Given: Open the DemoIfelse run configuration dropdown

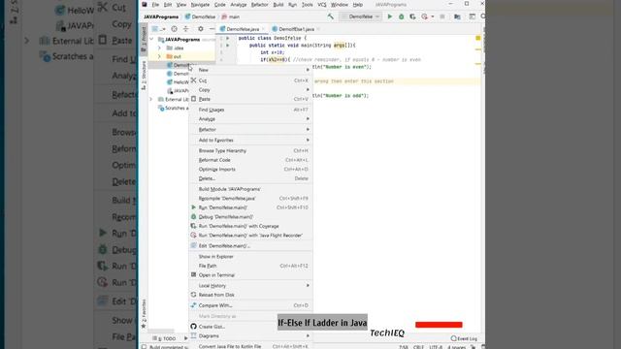Looking at the screenshot, I should tap(360, 16).
